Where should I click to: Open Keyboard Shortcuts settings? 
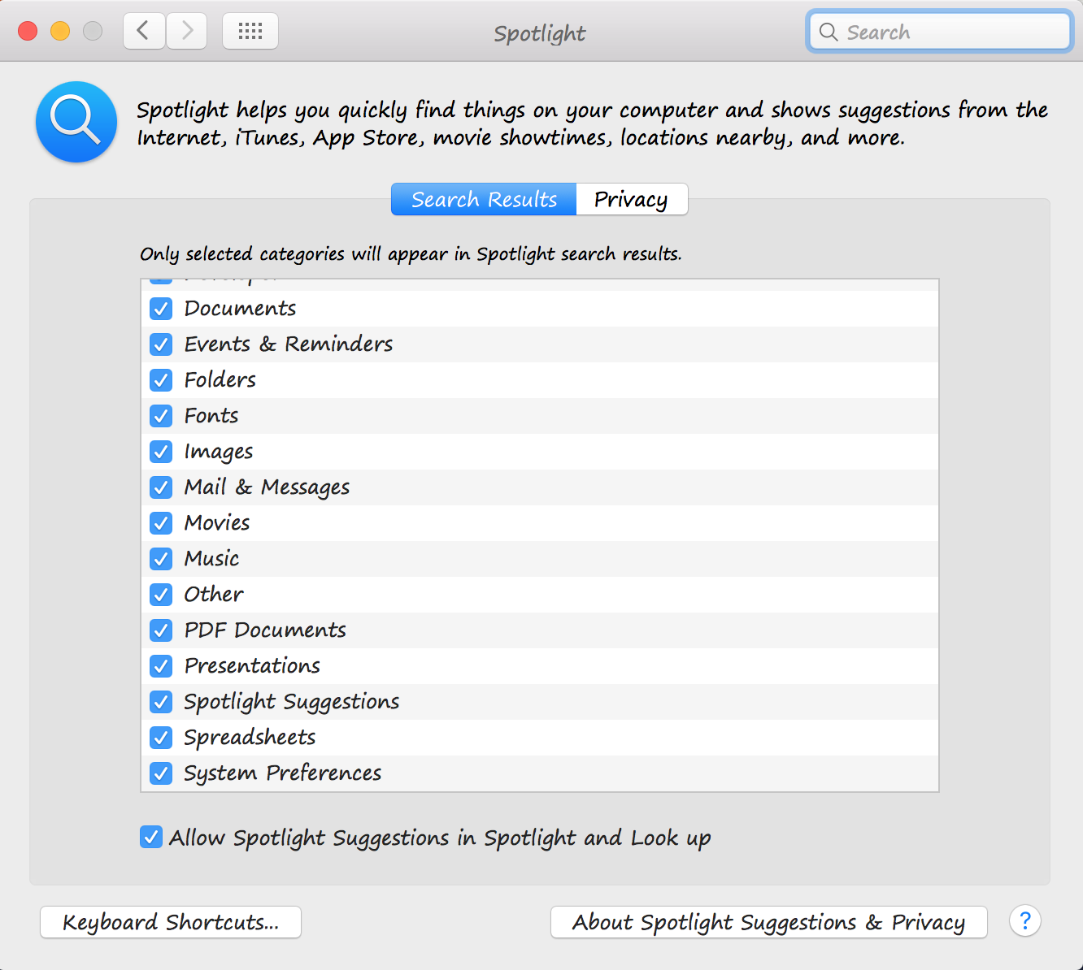click(x=171, y=922)
